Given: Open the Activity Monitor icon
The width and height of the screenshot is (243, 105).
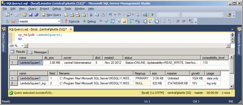Looking at the screenshot, I should tap(145, 15).
